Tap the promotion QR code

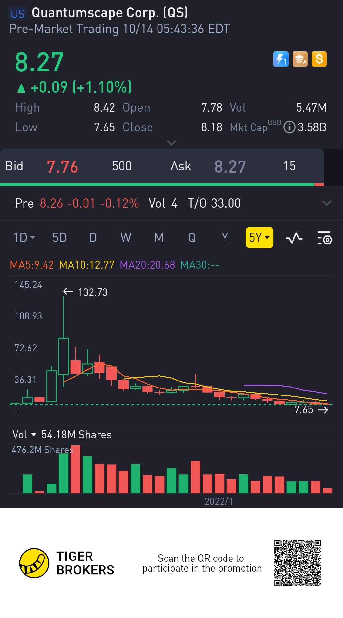[298, 563]
